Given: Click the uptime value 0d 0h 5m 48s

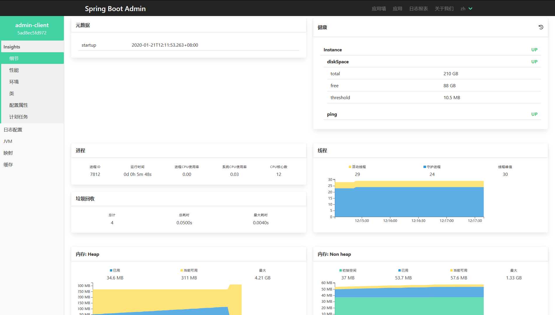Looking at the screenshot, I should tap(137, 174).
